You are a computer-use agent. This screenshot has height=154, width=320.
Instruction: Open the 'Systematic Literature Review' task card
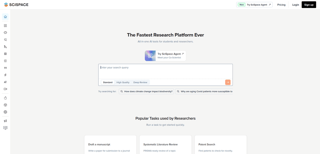click(x=166, y=145)
